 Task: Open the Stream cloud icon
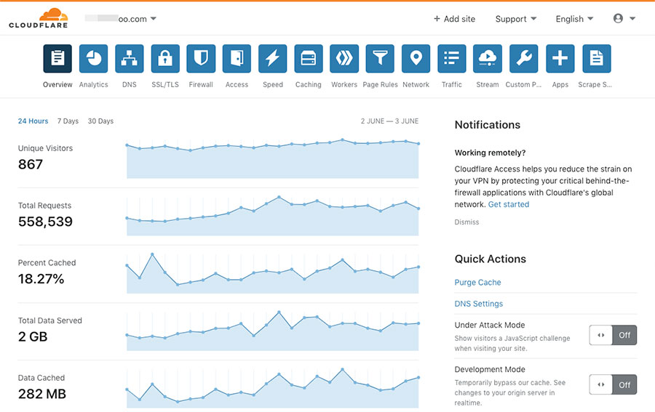(488, 58)
